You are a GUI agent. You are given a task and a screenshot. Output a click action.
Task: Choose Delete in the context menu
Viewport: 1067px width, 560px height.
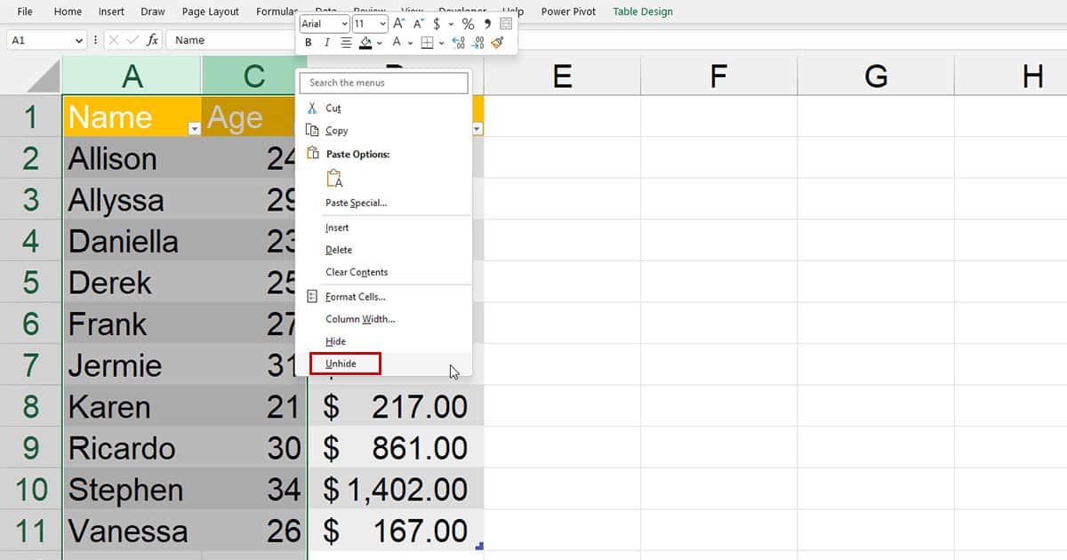(339, 250)
